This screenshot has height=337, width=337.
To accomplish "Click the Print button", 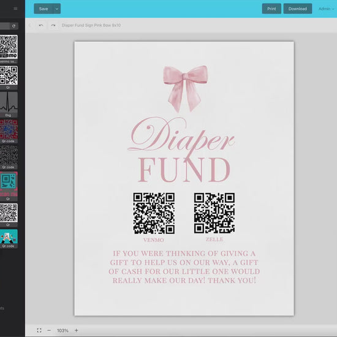I will (x=271, y=9).
